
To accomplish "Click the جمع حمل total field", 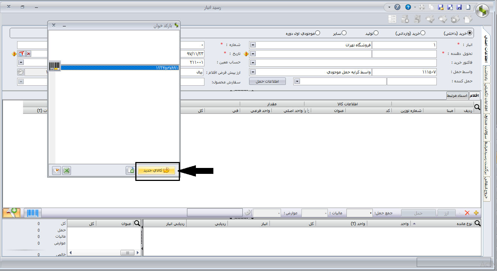I will [x=360, y=213].
